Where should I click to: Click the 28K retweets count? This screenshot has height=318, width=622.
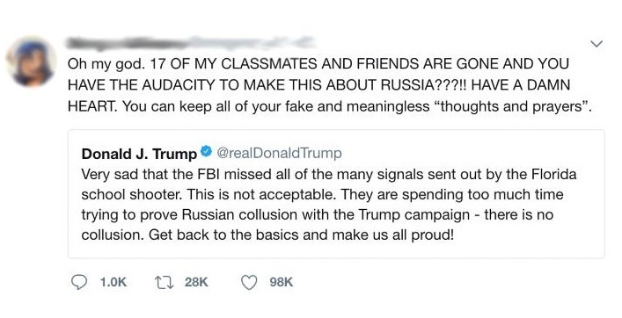pyautogui.click(x=196, y=282)
